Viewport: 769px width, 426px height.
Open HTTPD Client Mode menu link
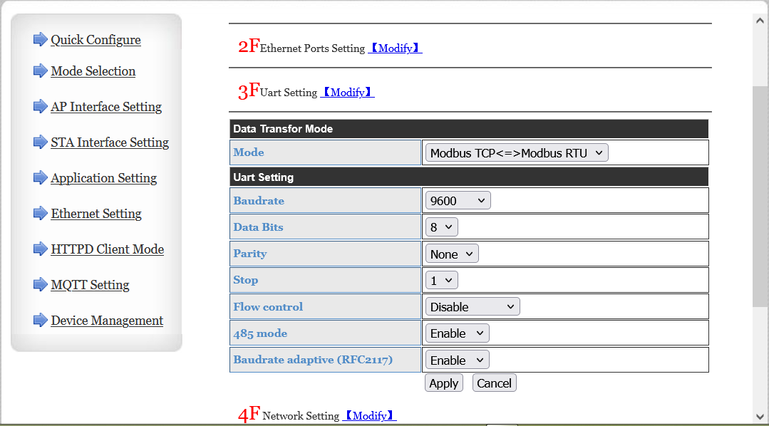[x=107, y=249]
